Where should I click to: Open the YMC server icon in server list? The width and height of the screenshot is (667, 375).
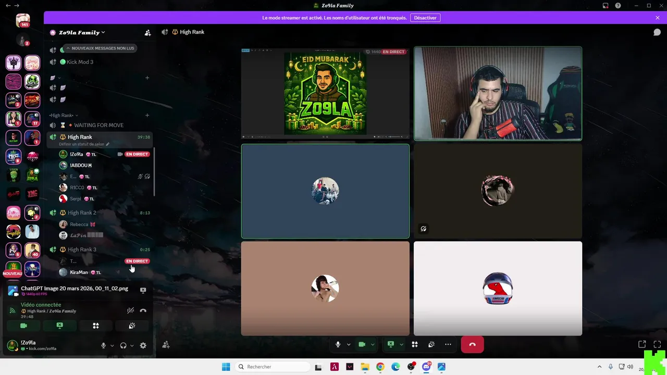click(32, 194)
